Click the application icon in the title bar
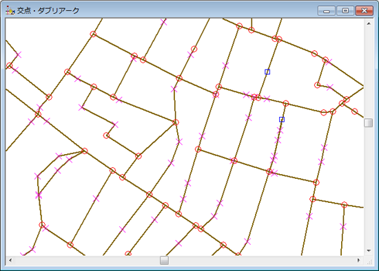The image size is (379, 271). coord(10,10)
